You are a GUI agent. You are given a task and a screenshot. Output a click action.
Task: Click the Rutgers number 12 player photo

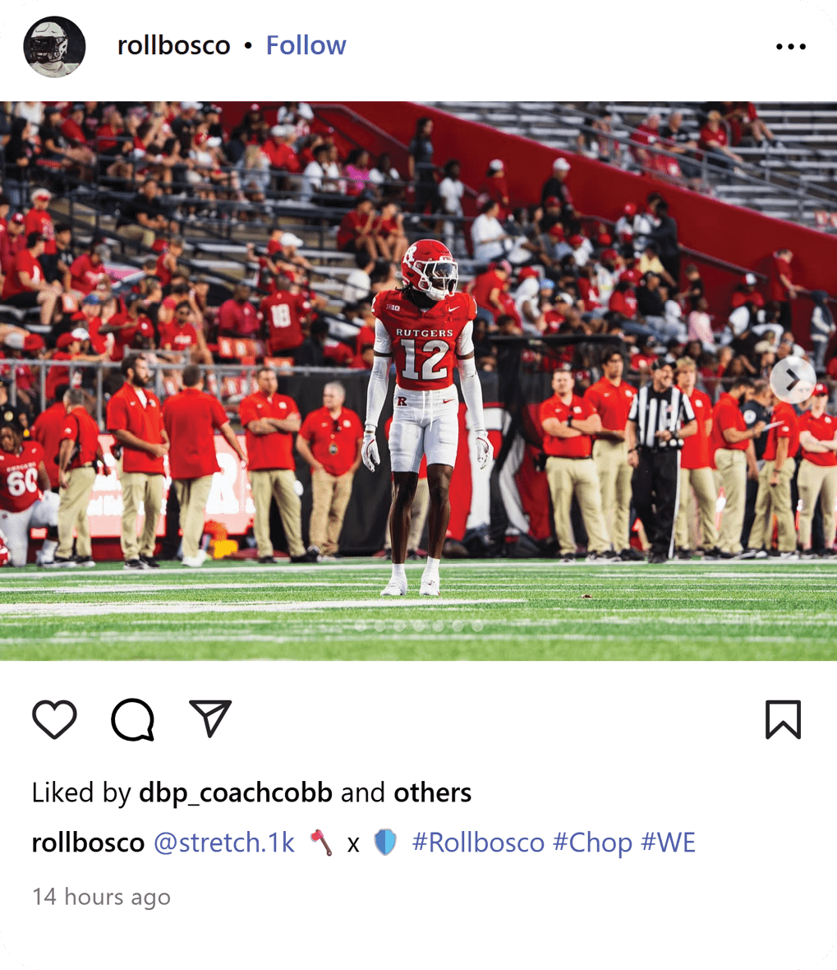[x=419, y=381]
